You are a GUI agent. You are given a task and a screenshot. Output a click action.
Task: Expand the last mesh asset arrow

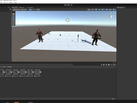(x=40, y=72)
